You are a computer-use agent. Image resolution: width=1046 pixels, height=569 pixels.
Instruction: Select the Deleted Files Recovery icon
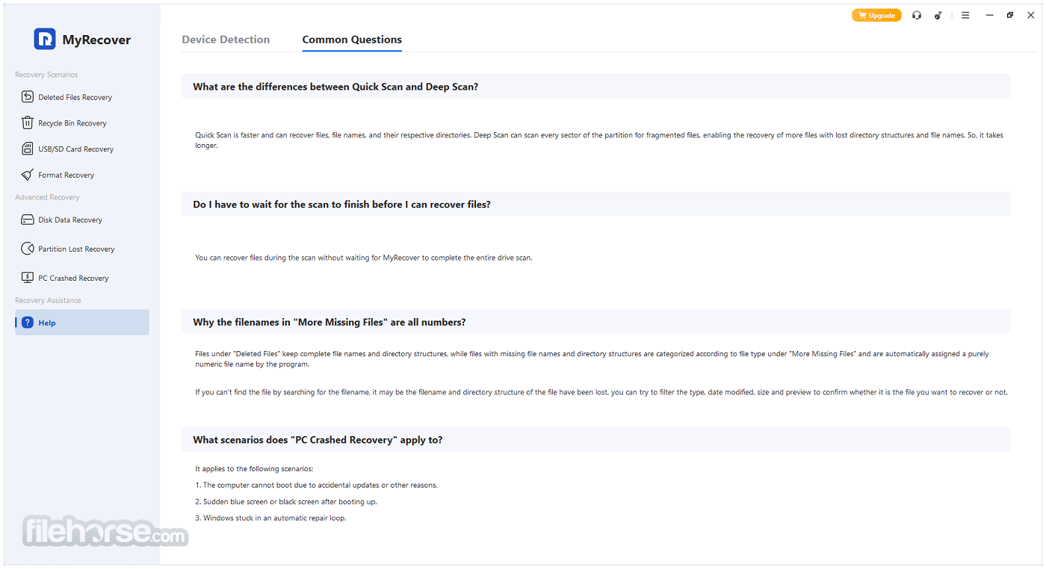27,97
